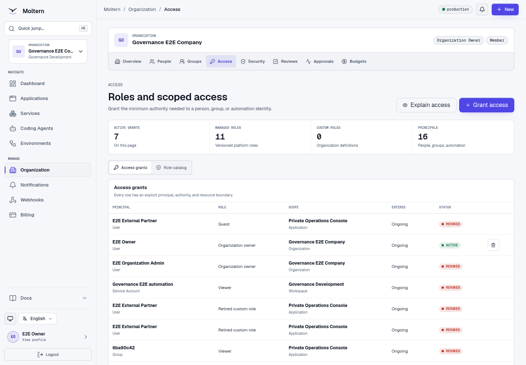Switch to the People tab
The height and width of the screenshot is (365, 526).
(x=160, y=61)
